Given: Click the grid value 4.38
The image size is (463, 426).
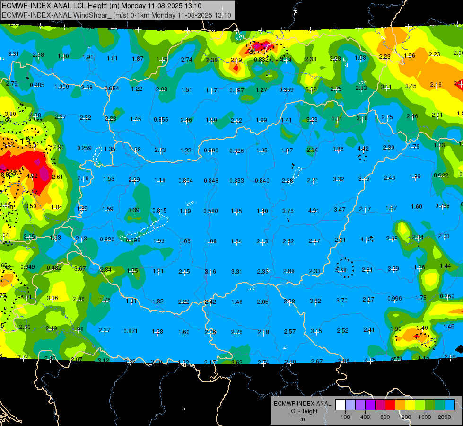Looking at the screenshot, I should tap(35, 115).
